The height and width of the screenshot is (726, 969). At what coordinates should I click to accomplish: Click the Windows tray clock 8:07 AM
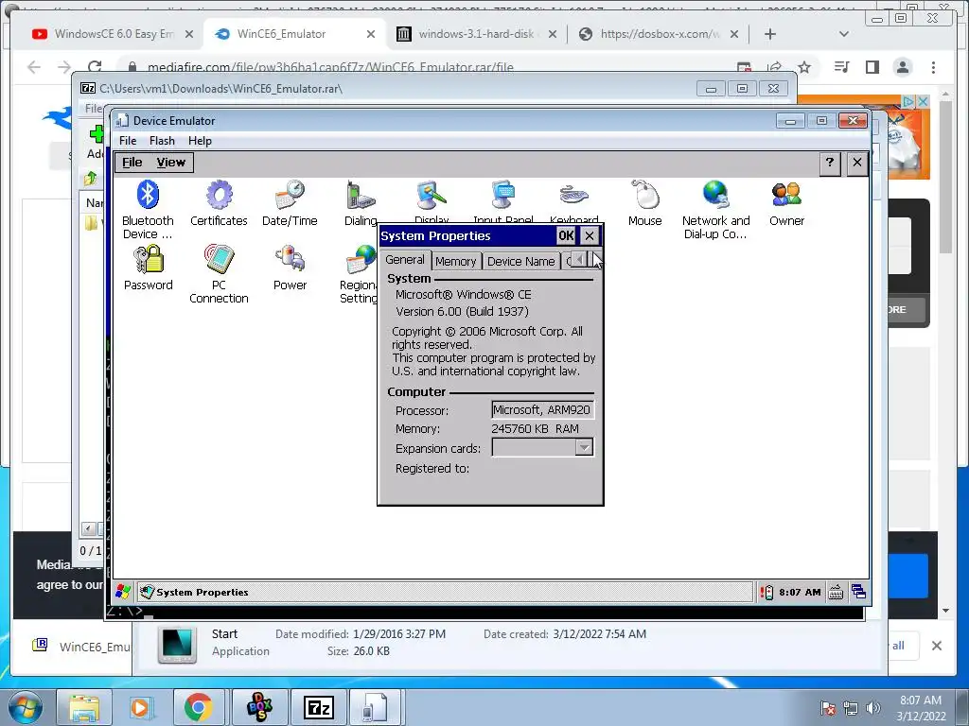click(x=921, y=700)
